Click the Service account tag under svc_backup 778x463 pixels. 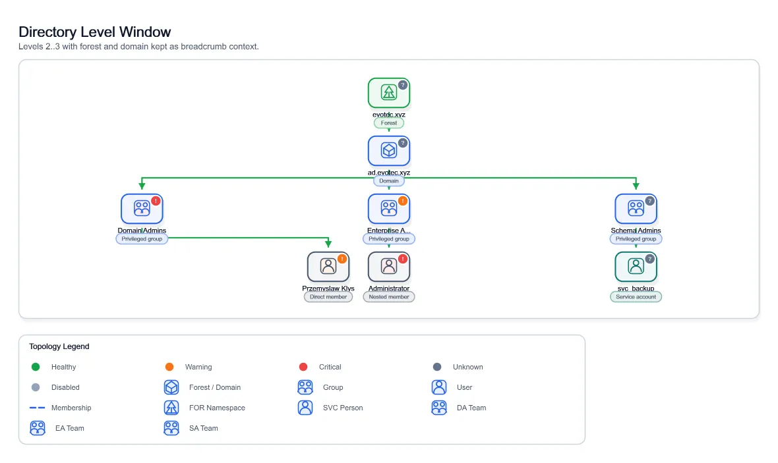pos(636,297)
